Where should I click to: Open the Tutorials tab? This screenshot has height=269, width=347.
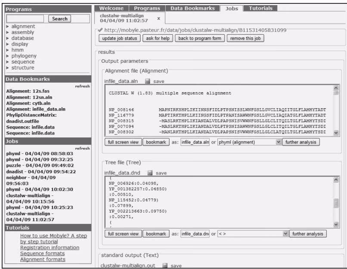point(260,8)
